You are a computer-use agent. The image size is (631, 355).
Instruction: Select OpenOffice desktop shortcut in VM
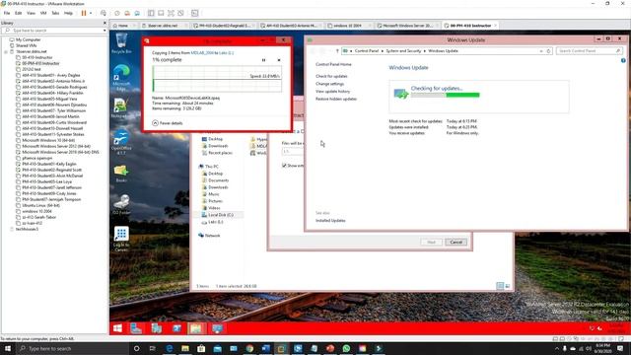[121, 142]
